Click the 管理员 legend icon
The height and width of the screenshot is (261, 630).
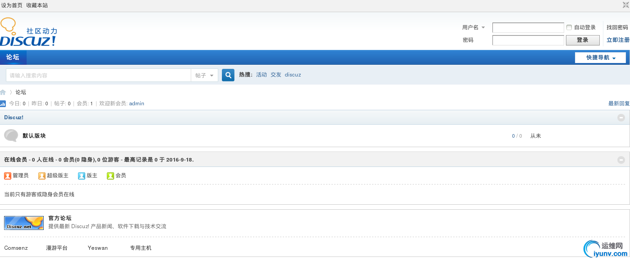pyautogui.click(x=8, y=175)
